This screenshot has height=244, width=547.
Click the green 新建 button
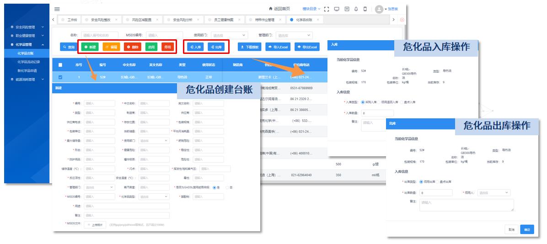(x=90, y=47)
